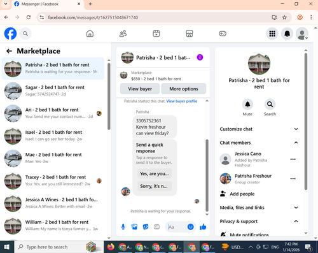This screenshot has width=318, height=253.
Task: Open the browser tab search dropdown
Action: [6, 4]
